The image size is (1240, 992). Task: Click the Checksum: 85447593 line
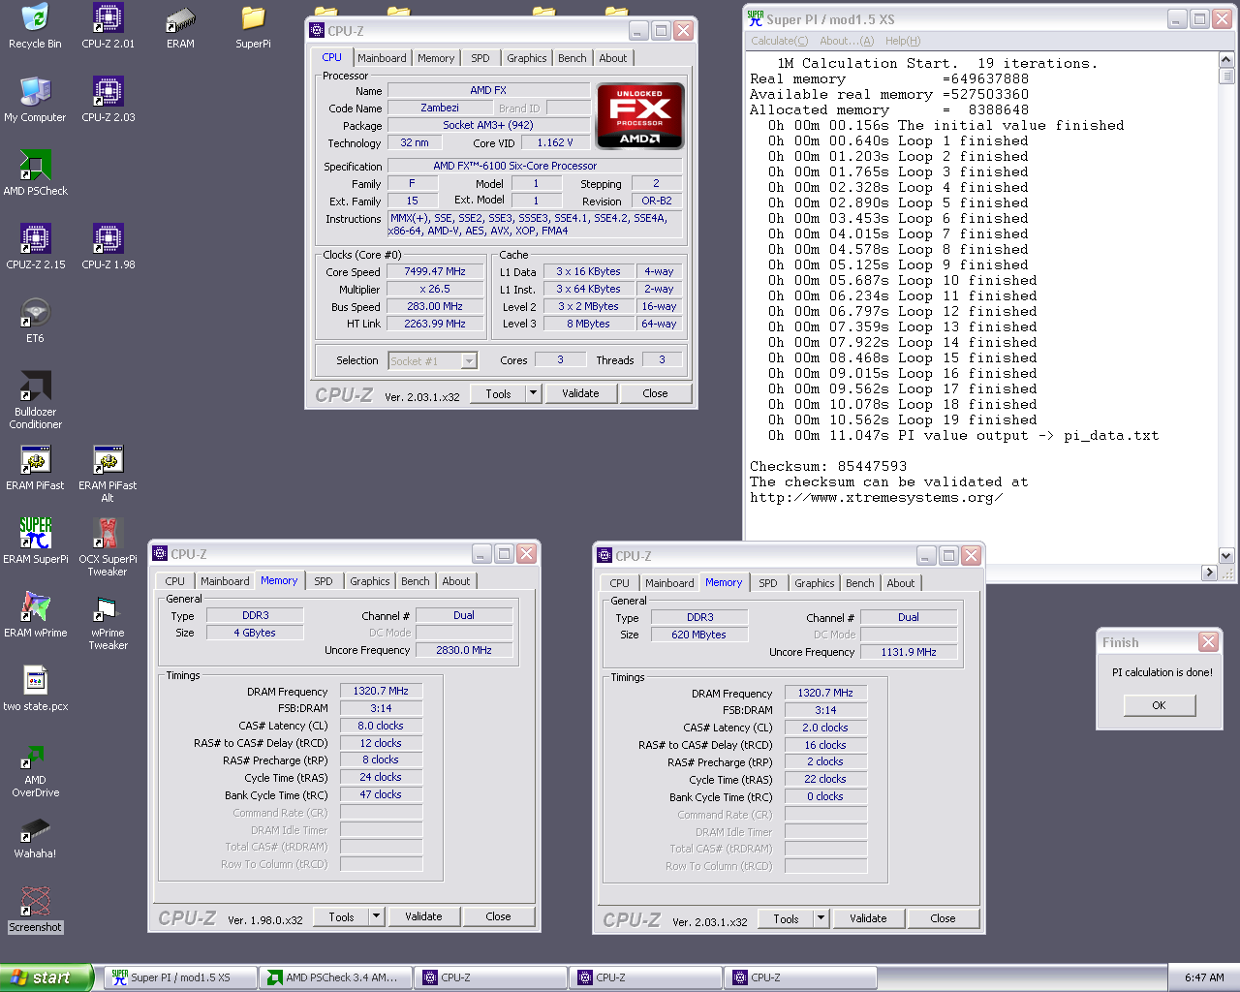click(828, 467)
